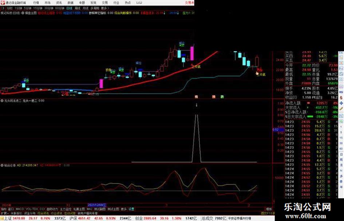
Task: Switch to the 15分钟 period tab
Action: (38, 8)
